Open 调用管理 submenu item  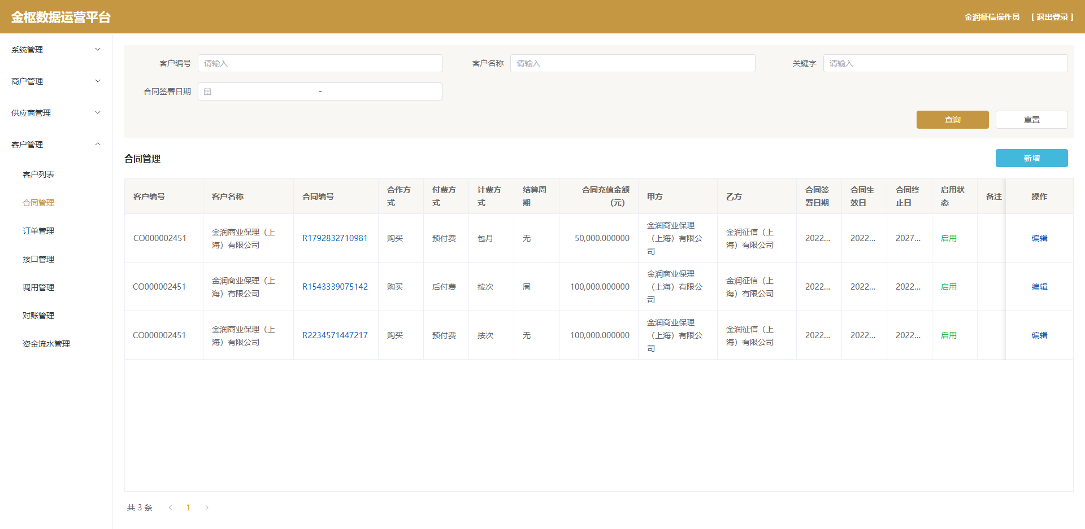click(x=38, y=287)
